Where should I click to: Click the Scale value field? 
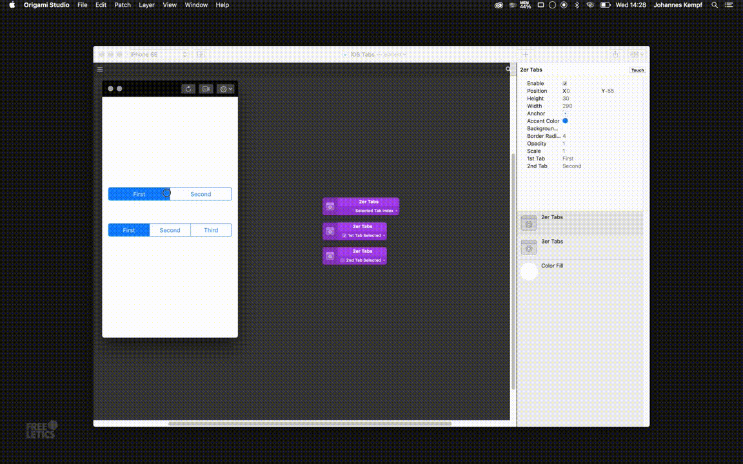tap(564, 151)
